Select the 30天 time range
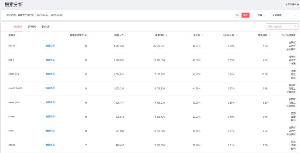This screenshot has height=153, width=300. tap(245, 15)
